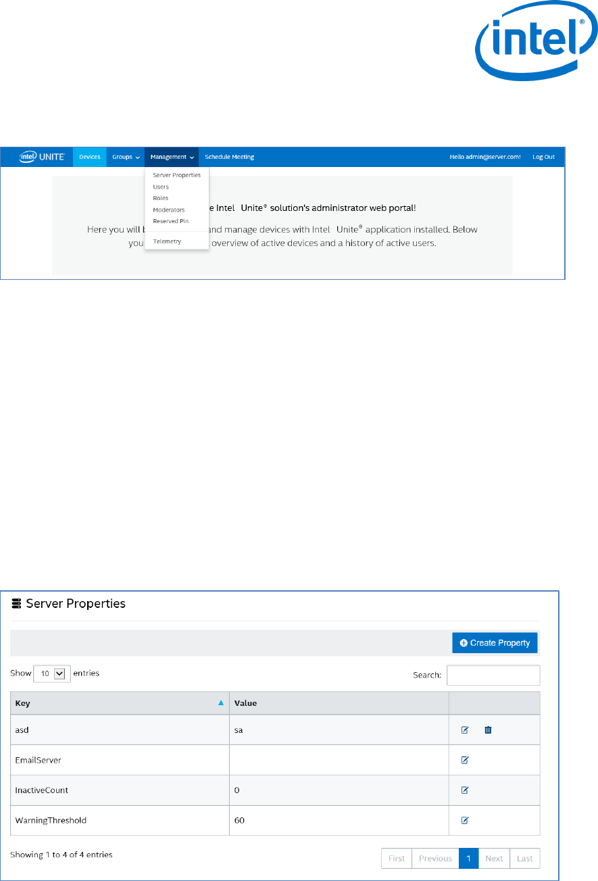Click the Intel Unite logo in navbar
Screen dimensions: 598x881
point(42,157)
